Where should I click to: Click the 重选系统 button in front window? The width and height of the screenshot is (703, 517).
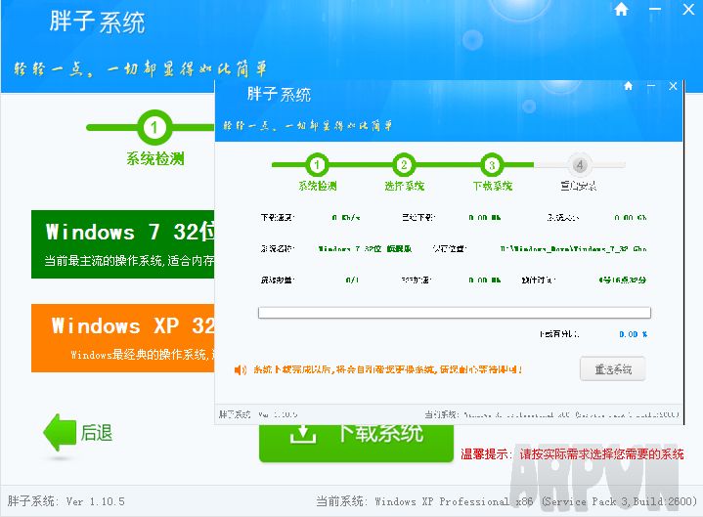[612, 369]
